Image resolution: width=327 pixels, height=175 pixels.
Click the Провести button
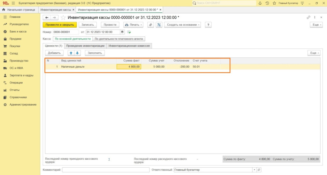(110, 25)
